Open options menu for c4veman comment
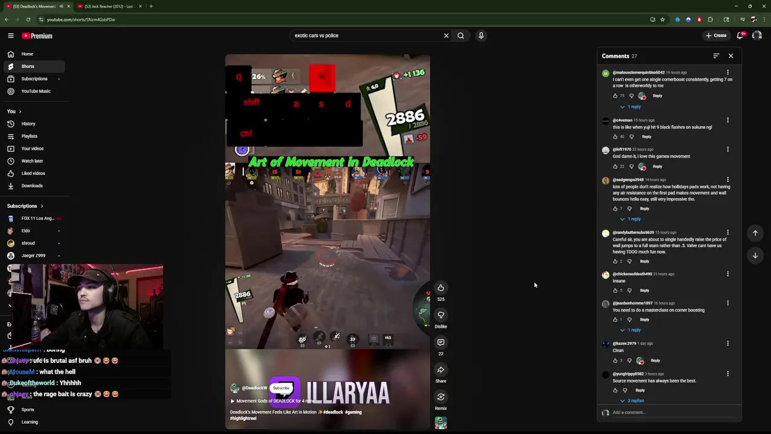771x434 pixels. coord(728,121)
